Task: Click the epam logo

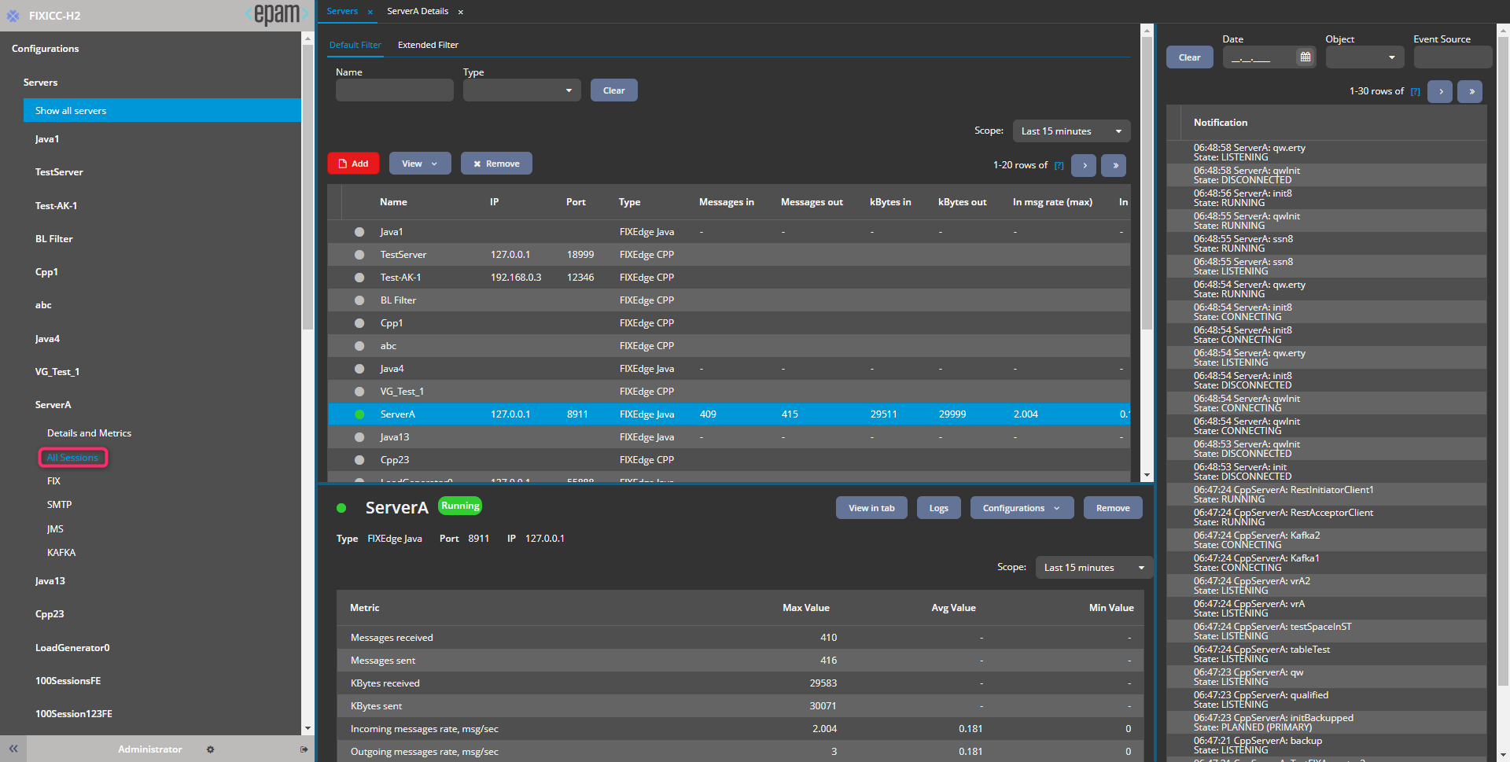Action: [276, 14]
